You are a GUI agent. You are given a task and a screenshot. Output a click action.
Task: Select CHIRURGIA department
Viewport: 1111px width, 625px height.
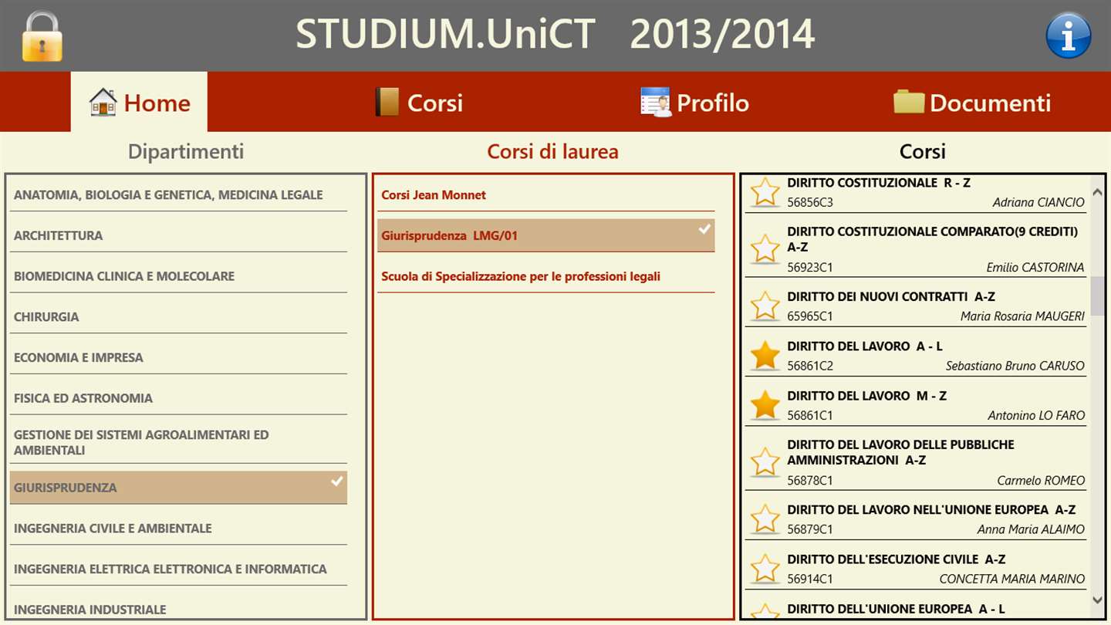pos(178,317)
